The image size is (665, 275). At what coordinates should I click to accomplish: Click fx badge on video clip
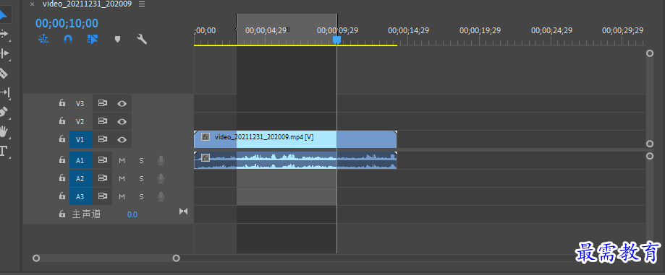coord(206,136)
